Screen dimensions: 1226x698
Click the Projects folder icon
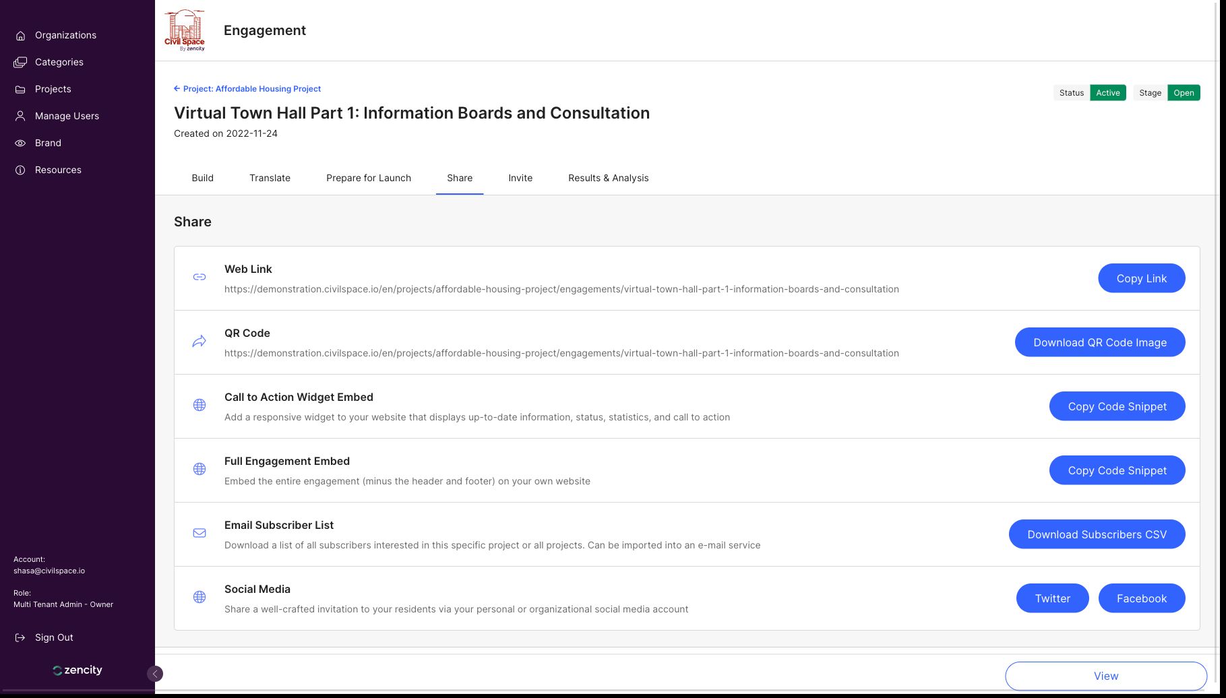coord(20,90)
